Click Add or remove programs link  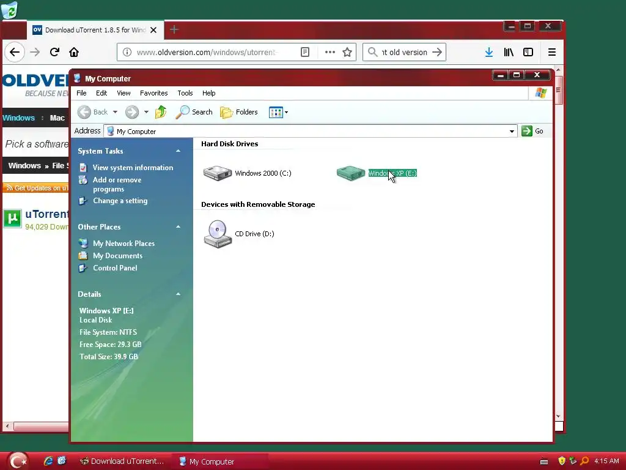(117, 185)
